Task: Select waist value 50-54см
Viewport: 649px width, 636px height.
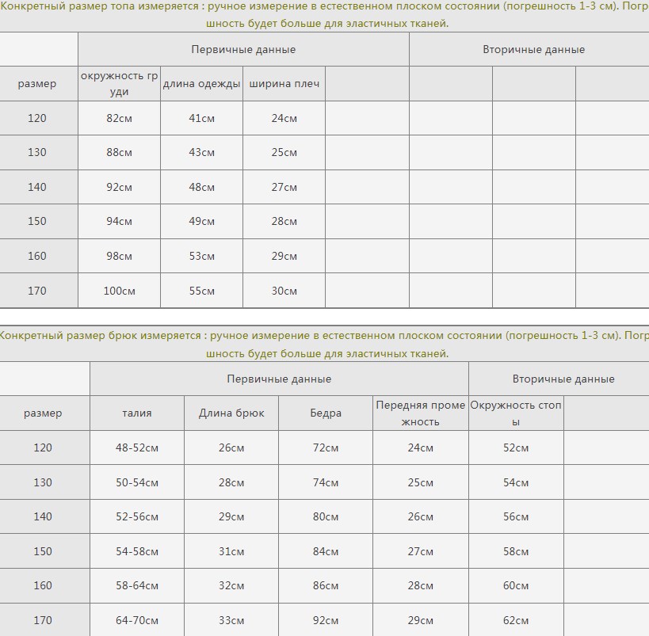Action: (137, 483)
